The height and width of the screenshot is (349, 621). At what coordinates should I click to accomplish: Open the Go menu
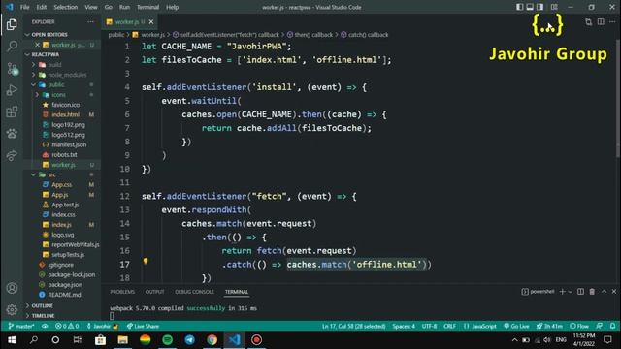[109, 7]
